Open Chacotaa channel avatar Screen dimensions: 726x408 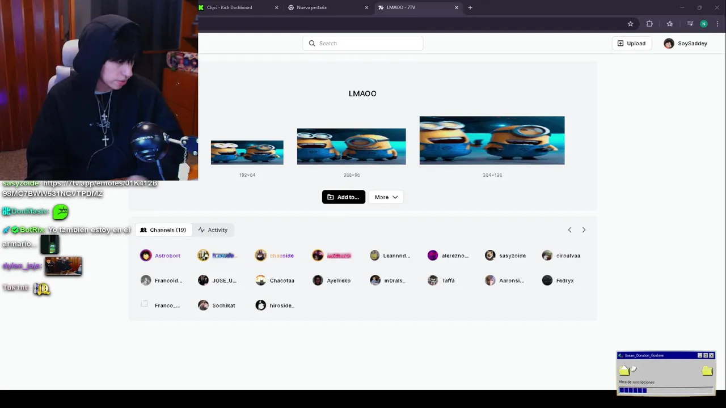coord(260,280)
